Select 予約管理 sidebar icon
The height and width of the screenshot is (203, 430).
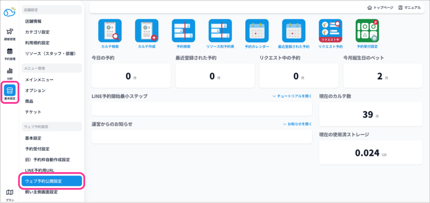10,54
